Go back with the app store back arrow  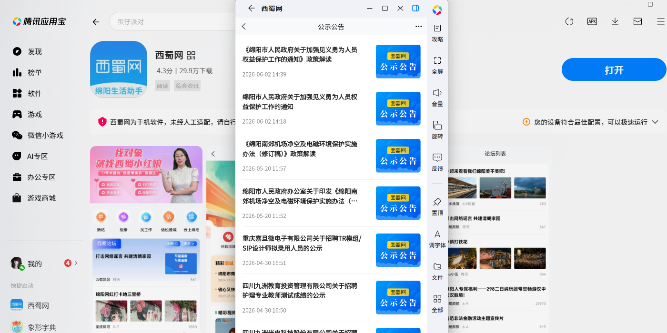pos(96,22)
